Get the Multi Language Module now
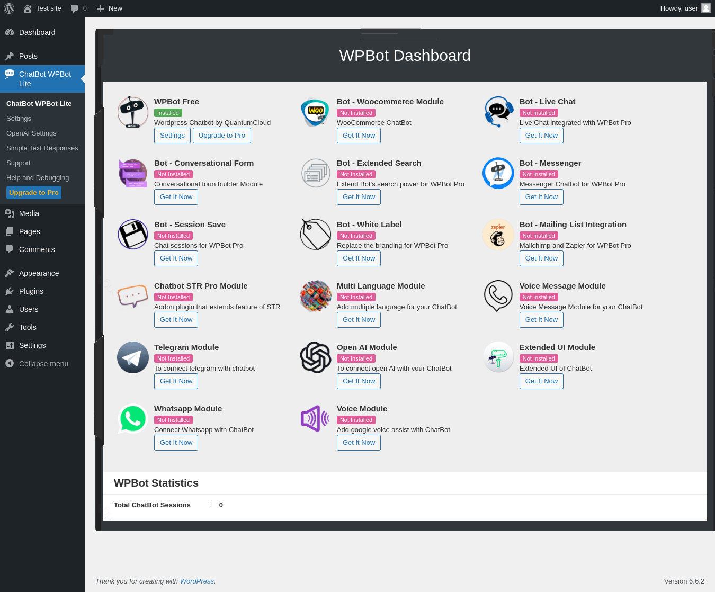715x592 pixels. (x=359, y=320)
